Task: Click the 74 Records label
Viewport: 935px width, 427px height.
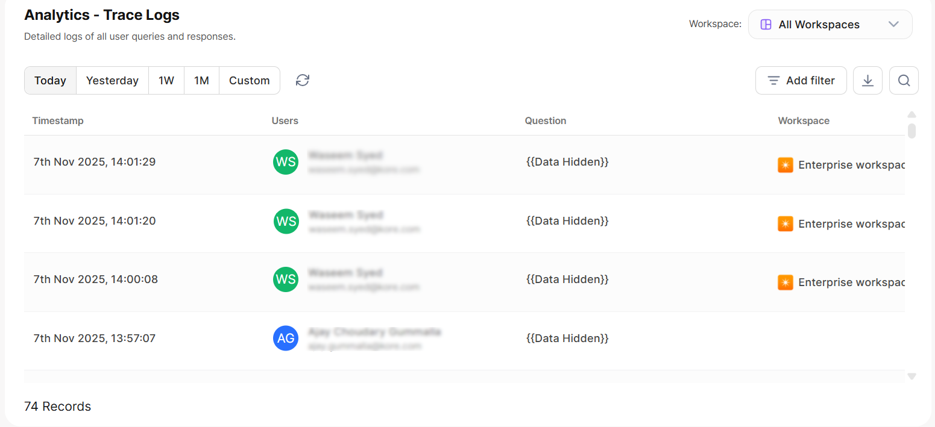Action: pos(57,406)
